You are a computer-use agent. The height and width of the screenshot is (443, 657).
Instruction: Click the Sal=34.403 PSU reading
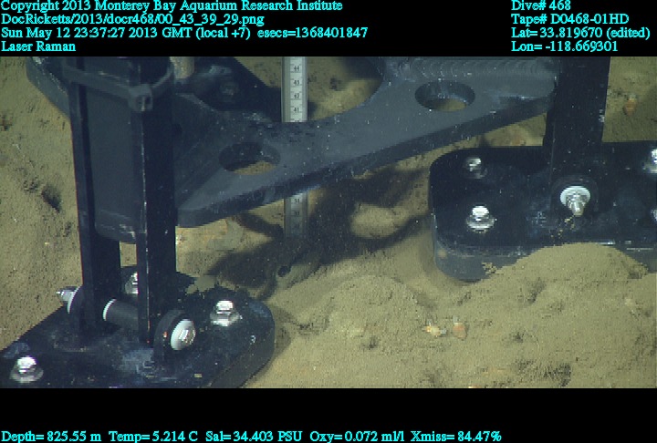coord(253,437)
